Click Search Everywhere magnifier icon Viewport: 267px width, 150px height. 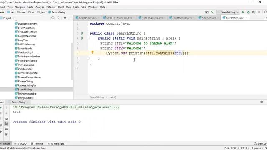[265, 12]
